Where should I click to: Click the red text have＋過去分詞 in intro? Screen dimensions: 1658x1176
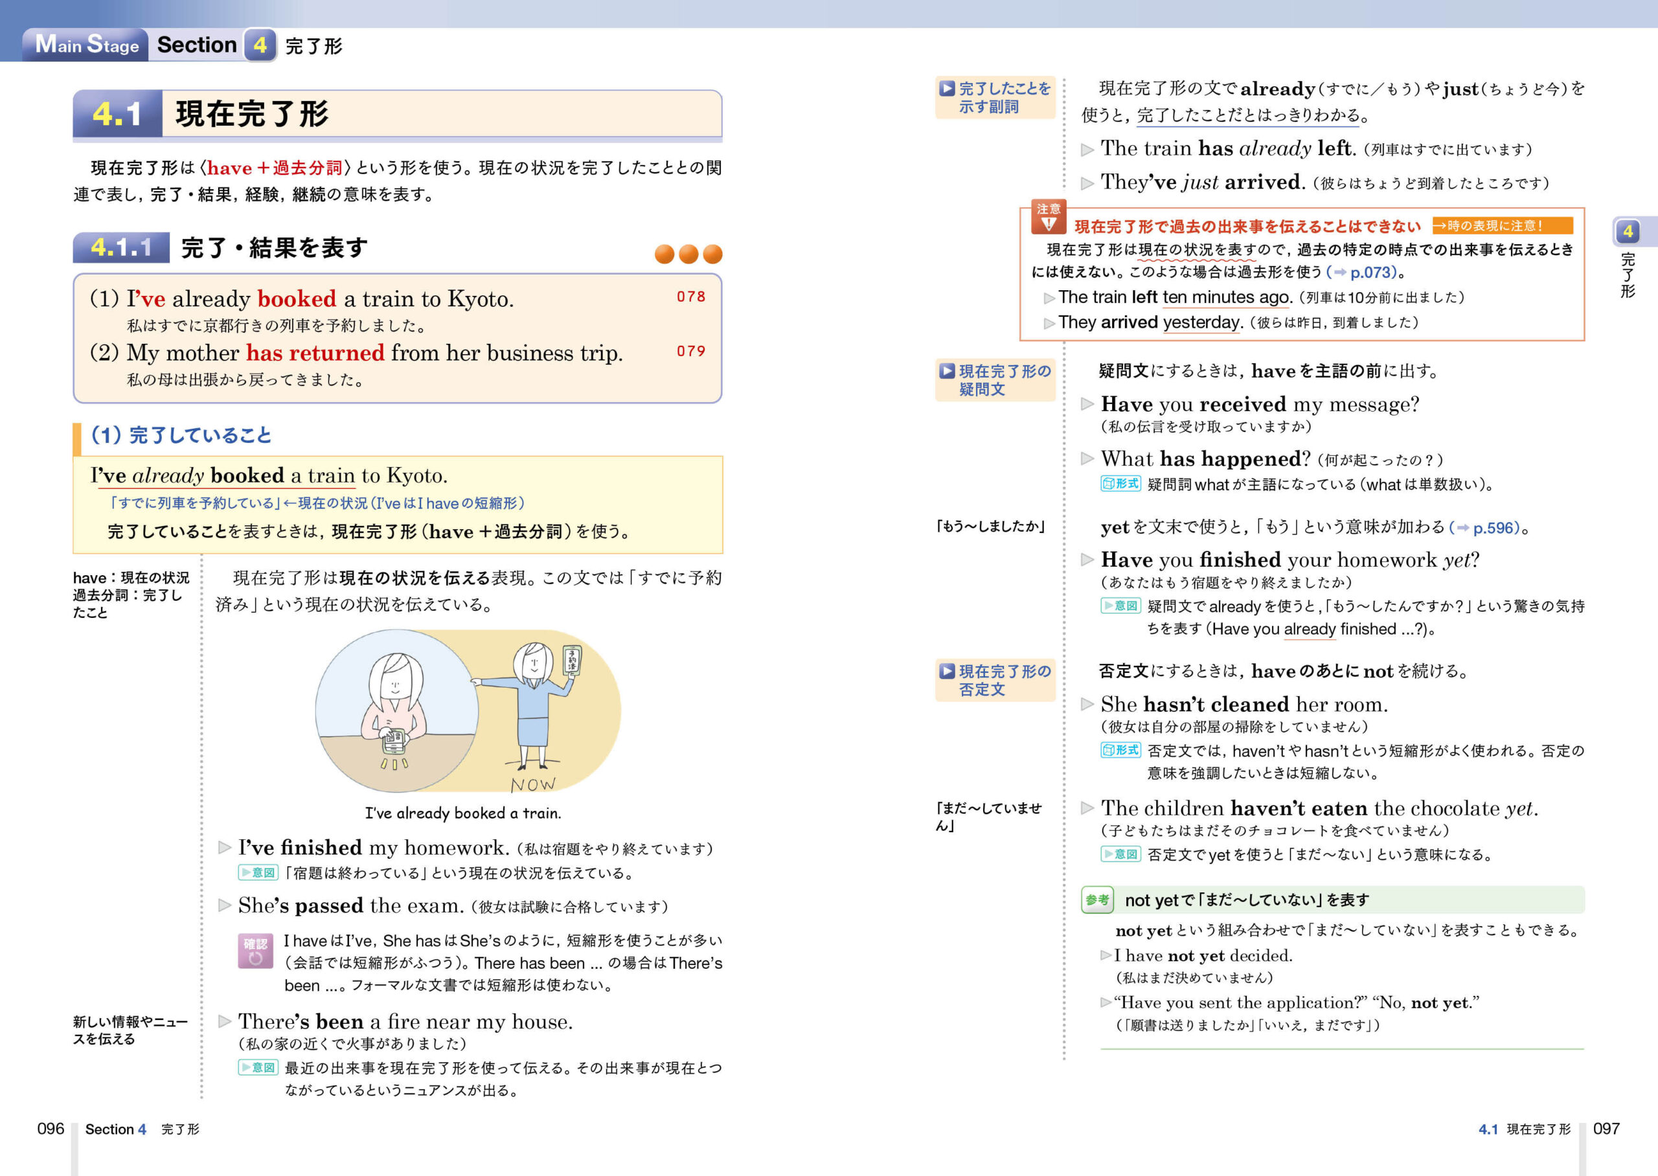tap(275, 168)
